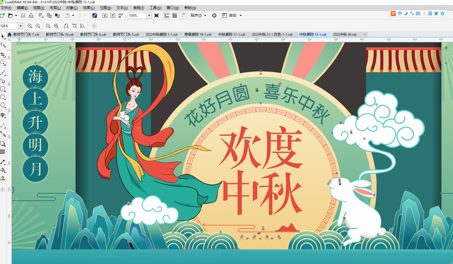The height and width of the screenshot is (264, 453).
Task: Click the Full-screen preview icon
Action: tap(157, 15)
